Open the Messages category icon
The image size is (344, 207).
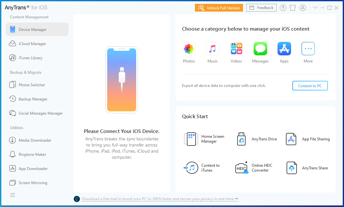pyautogui.click(x=260, y=49)
